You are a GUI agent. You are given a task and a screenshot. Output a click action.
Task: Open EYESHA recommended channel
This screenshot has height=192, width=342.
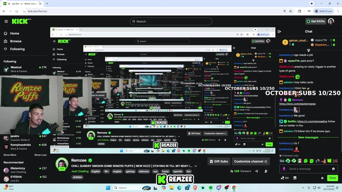click(25, 179)
